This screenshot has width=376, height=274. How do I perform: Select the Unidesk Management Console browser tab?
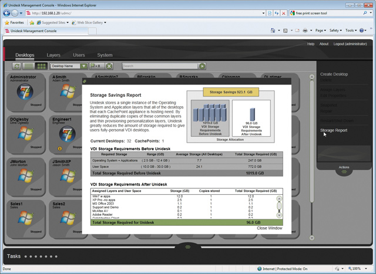click(x=46, y=31)
